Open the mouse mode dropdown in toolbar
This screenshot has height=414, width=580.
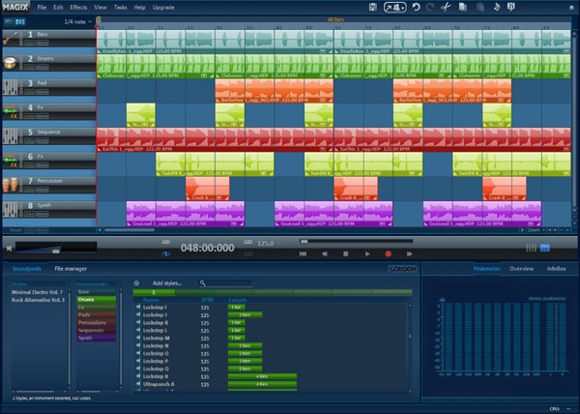point(395,7)
